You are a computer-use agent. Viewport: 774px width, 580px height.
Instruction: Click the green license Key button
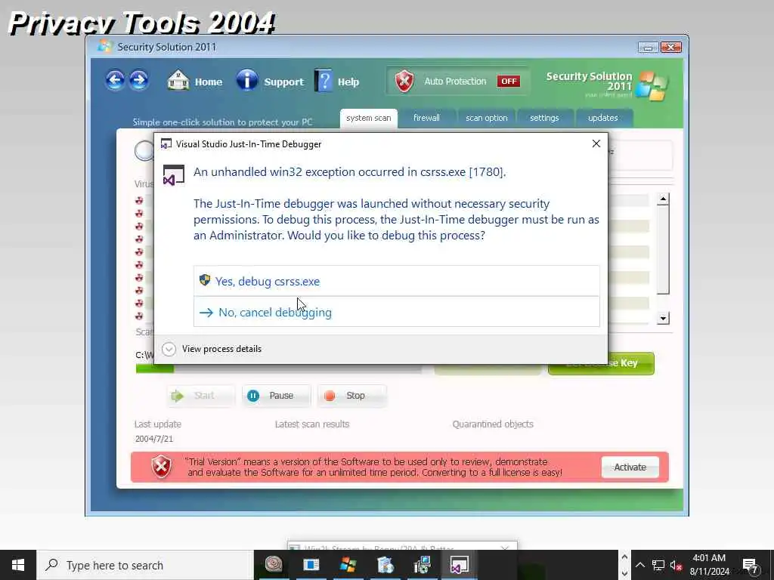point(601,363)
